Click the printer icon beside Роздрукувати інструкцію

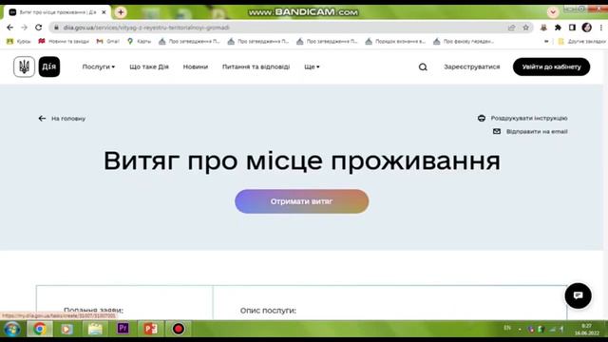tap(482, 118)
